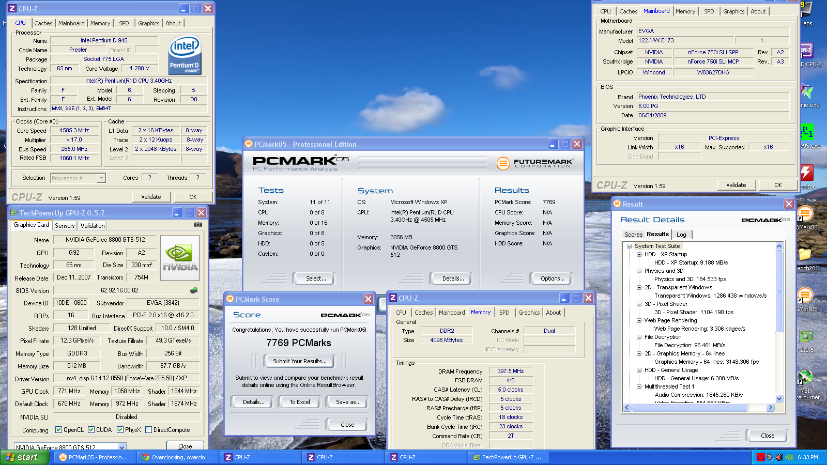Click the scroll down arrow in Result tree

[x=779, y=398]
